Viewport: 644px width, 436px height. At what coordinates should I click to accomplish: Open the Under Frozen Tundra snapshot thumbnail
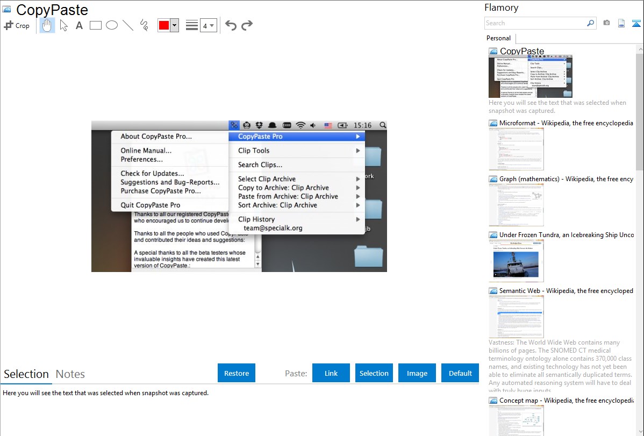pyautogui.click(x=516, y=261)
